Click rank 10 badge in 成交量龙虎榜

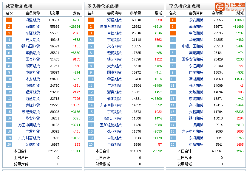pos(9,79)
